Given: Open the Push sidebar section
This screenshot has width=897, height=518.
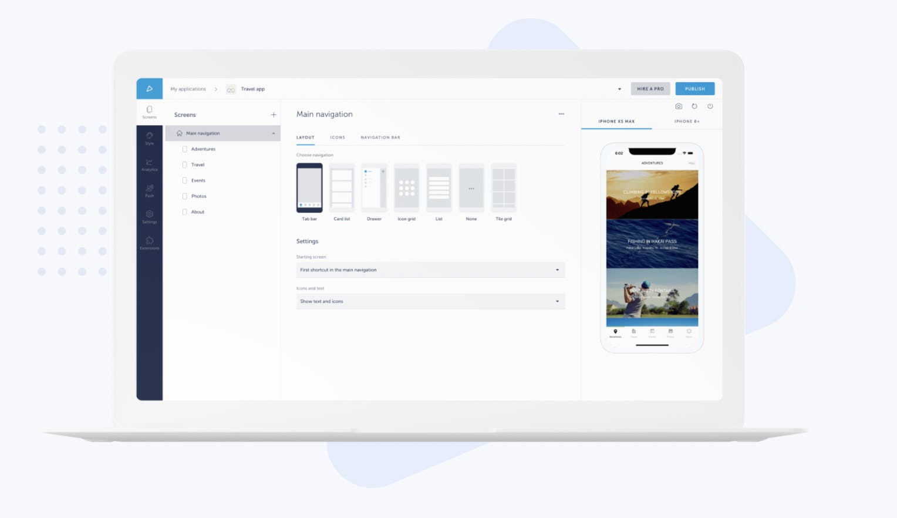Looking at the screenshot, I should pyautogui.click(x=150, y=191).
